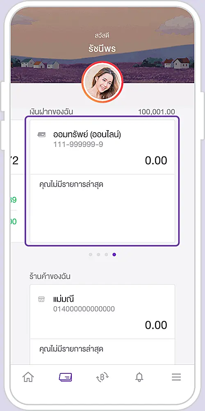The image size is (205, 411).
Task: Tap account number 111-999999-9
Action: (x=78, y=145)
